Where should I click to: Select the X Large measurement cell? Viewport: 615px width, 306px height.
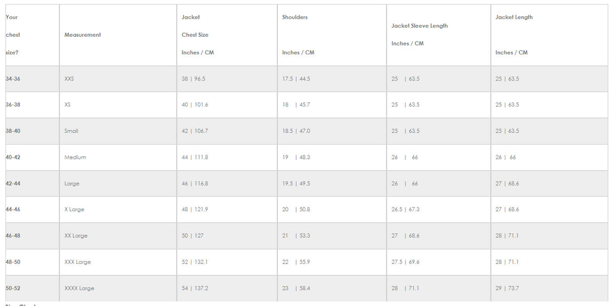point(74,210)
